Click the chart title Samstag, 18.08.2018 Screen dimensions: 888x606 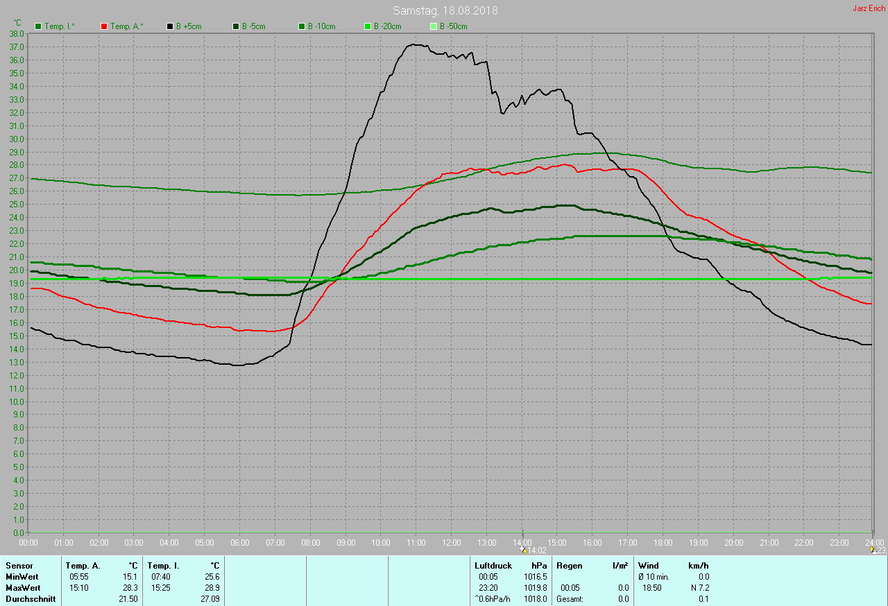point(445,11)
